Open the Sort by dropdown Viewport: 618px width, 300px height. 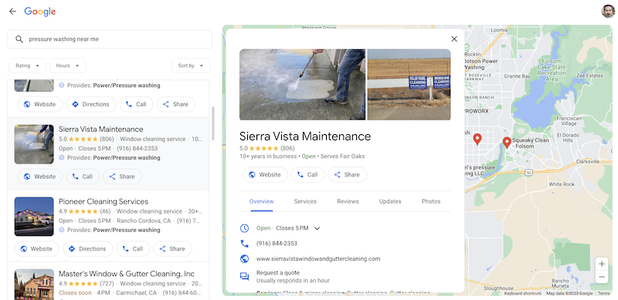(191, 66)
